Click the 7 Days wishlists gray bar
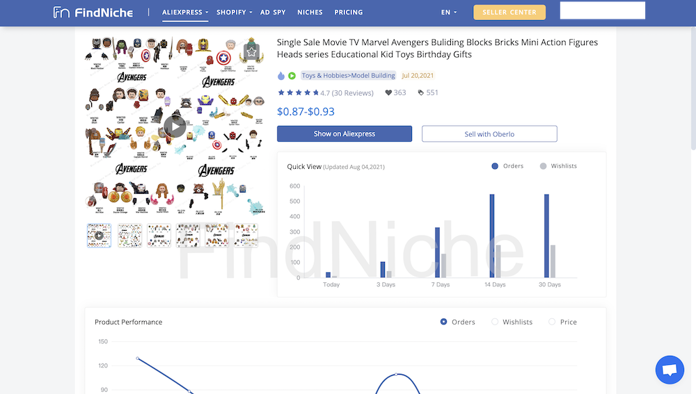The width and height of the screenshot is (696, 394). [443, 266]
